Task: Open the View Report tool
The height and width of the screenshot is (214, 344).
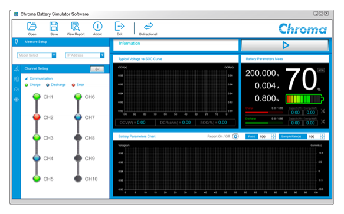Action: pyautogui.click(x=76, y=27)
